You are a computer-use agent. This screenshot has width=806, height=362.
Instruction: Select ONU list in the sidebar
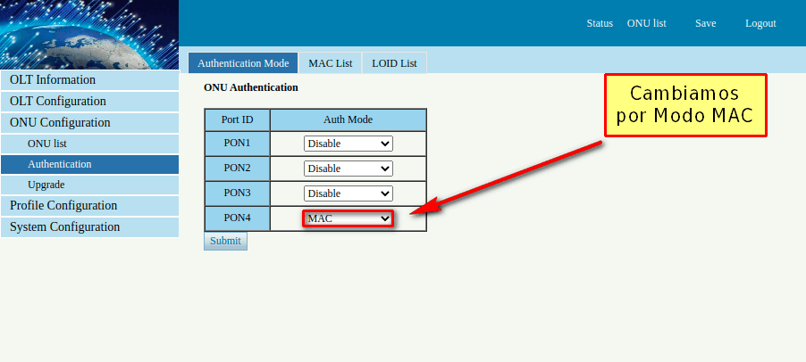point(90,144)
